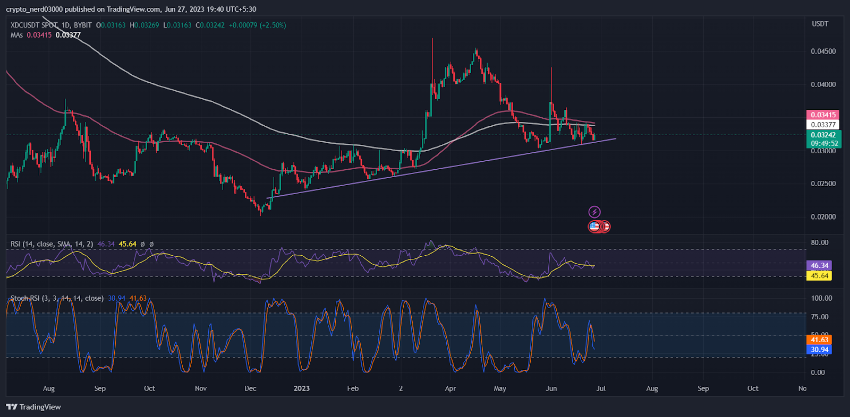Click the 0.02000 price axis label
The image size is (850, 417).
tap(823, 216)
